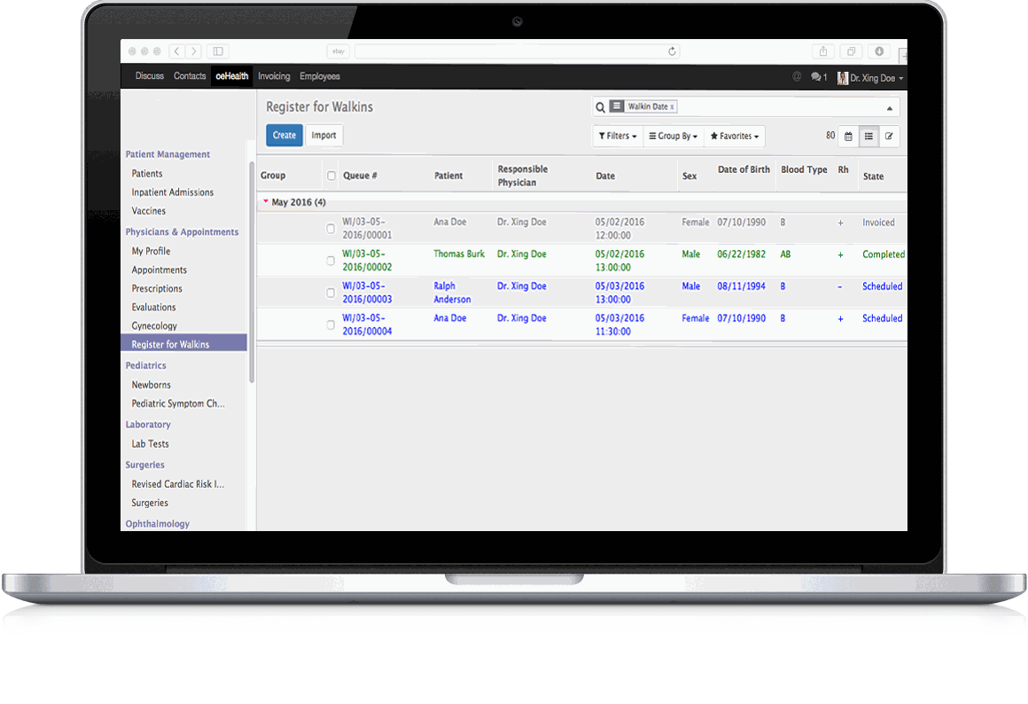Switch to list view icon
1028x704 pixels.
click(868, 137)
